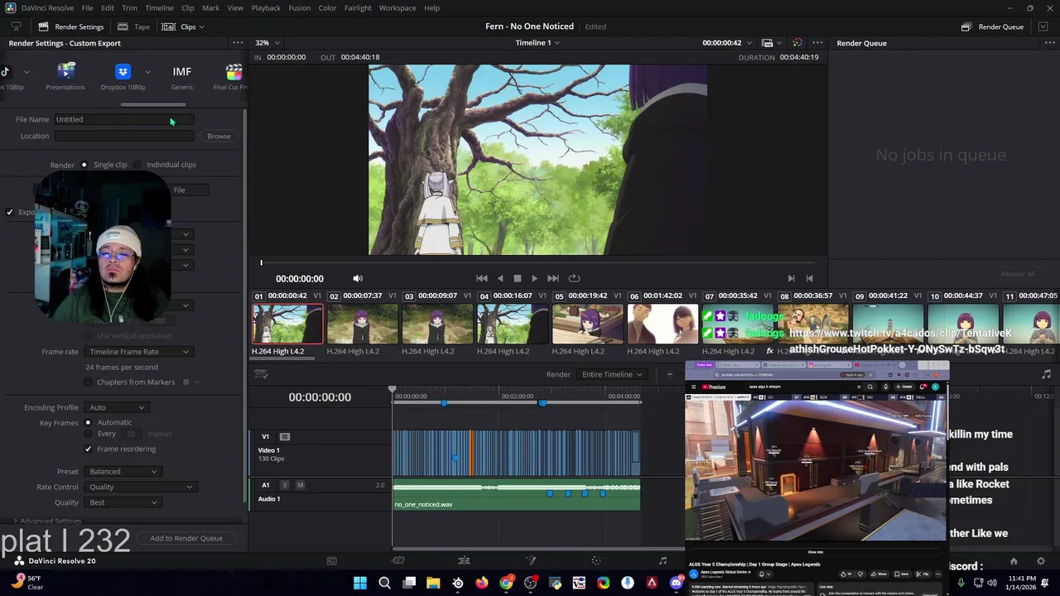Select clip 02 thumbnail at 00:00:07:37
The width and height of the screenshot is (1060, 596).
pyautogui.click(x=362, y=324)
